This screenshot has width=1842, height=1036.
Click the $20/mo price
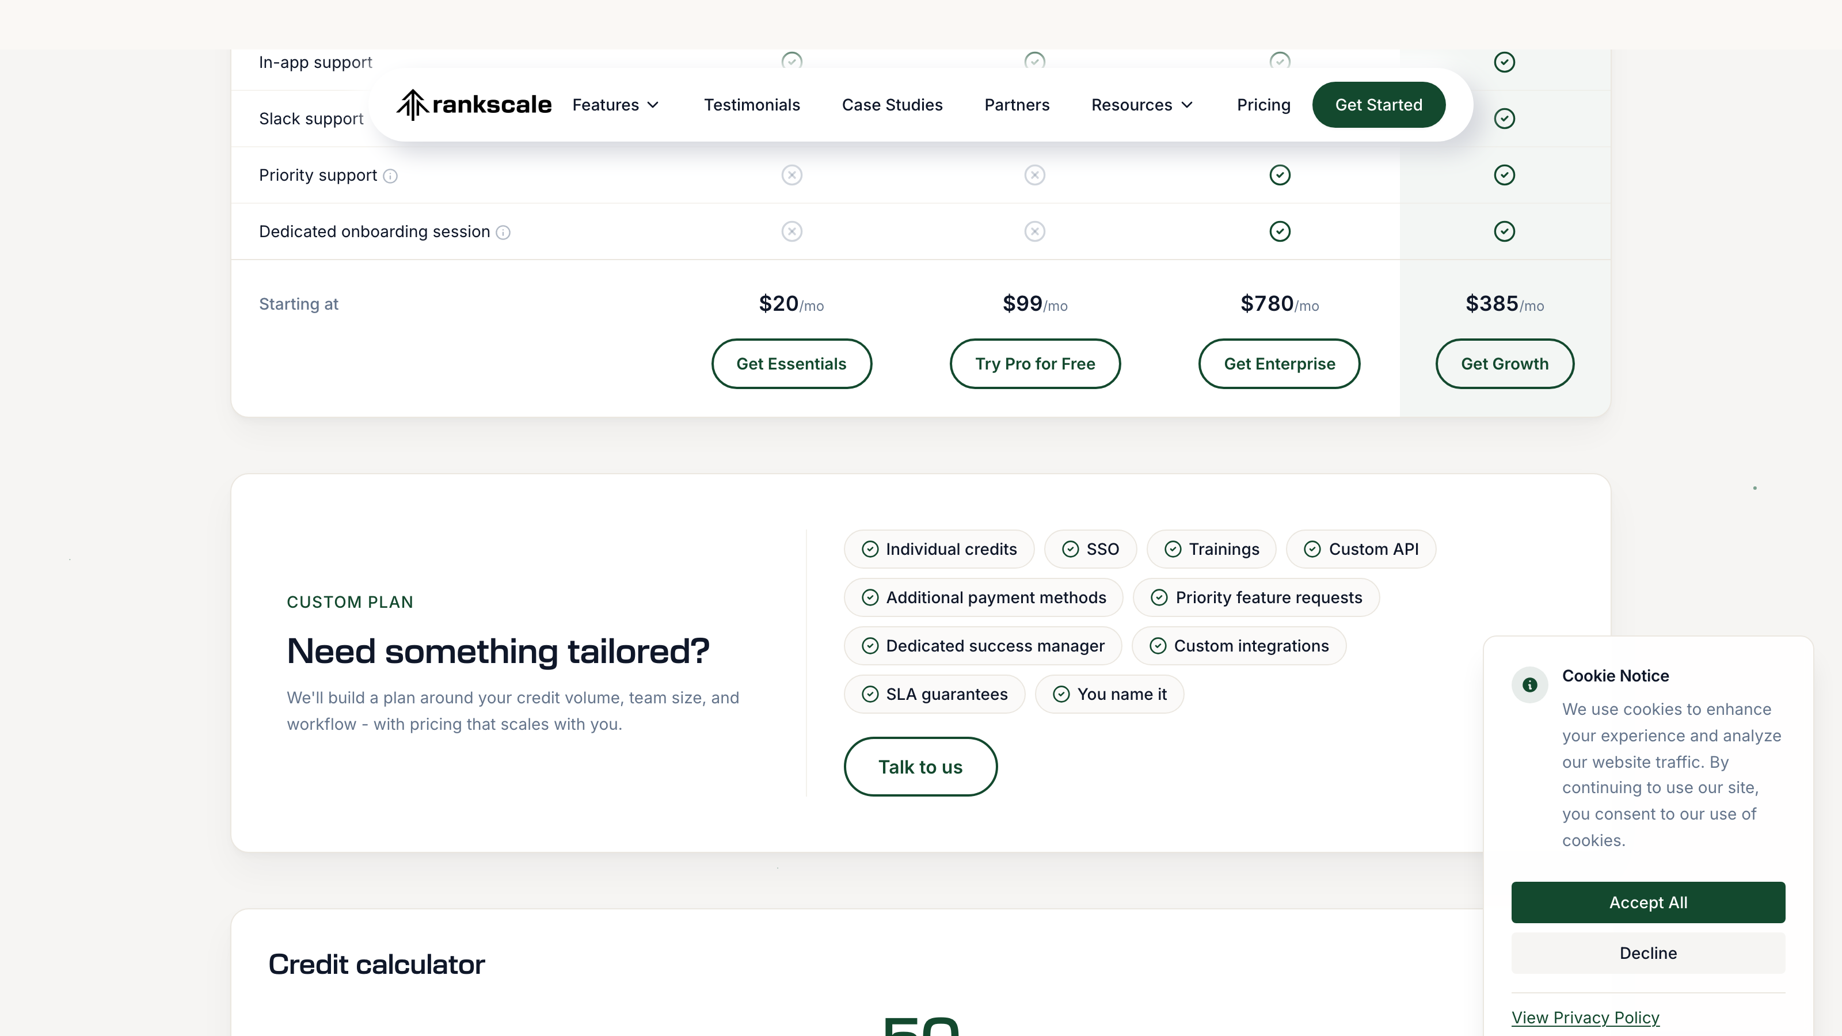coord(791,304)
